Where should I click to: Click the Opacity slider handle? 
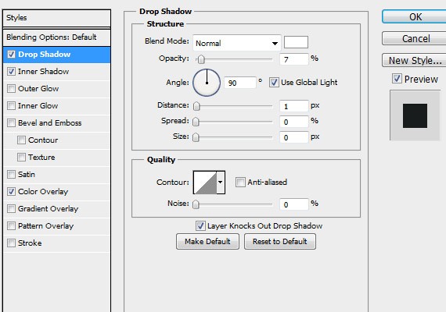[201, 59]
